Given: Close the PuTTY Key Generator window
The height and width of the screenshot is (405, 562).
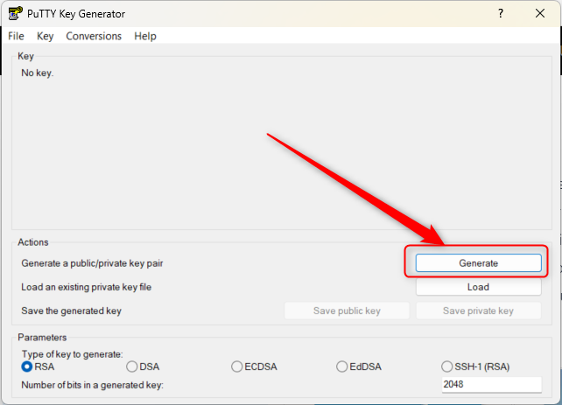Looking at the screenshot, I should tap(540, 14).
